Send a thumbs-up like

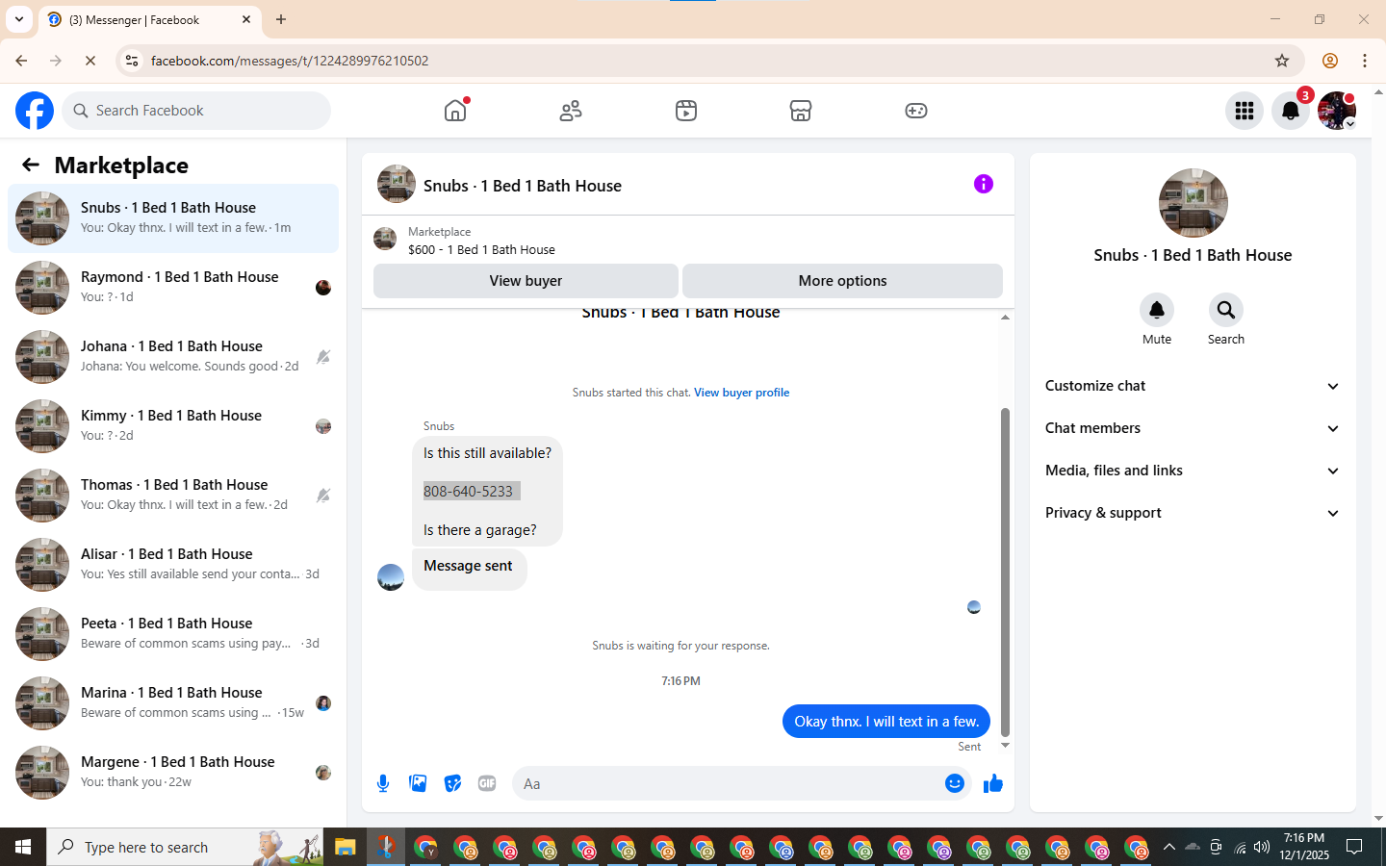(x=993, y=783)
